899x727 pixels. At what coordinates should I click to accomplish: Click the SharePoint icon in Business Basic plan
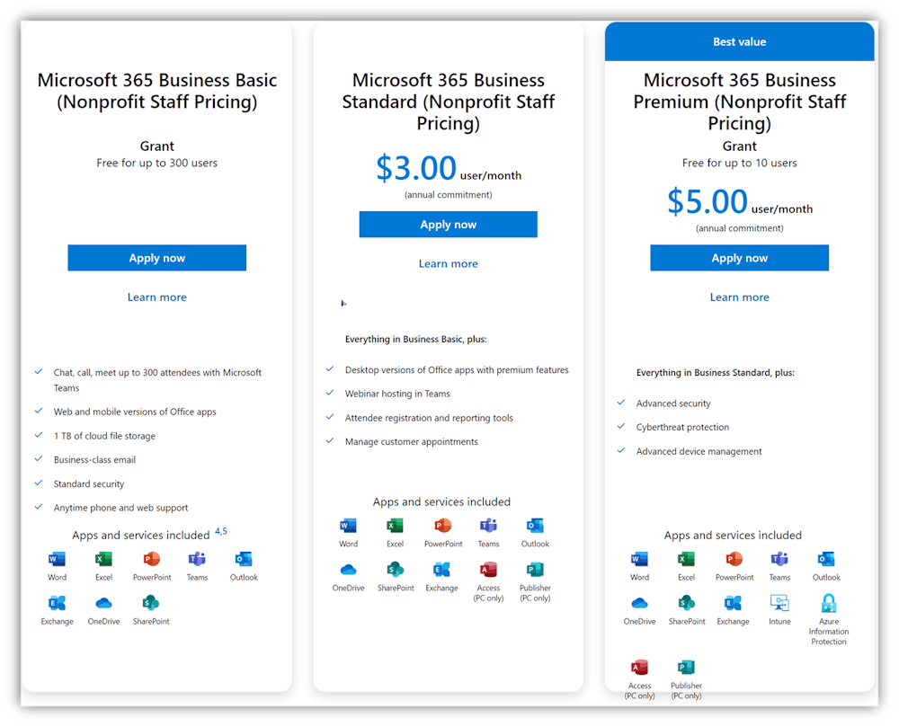151,603
